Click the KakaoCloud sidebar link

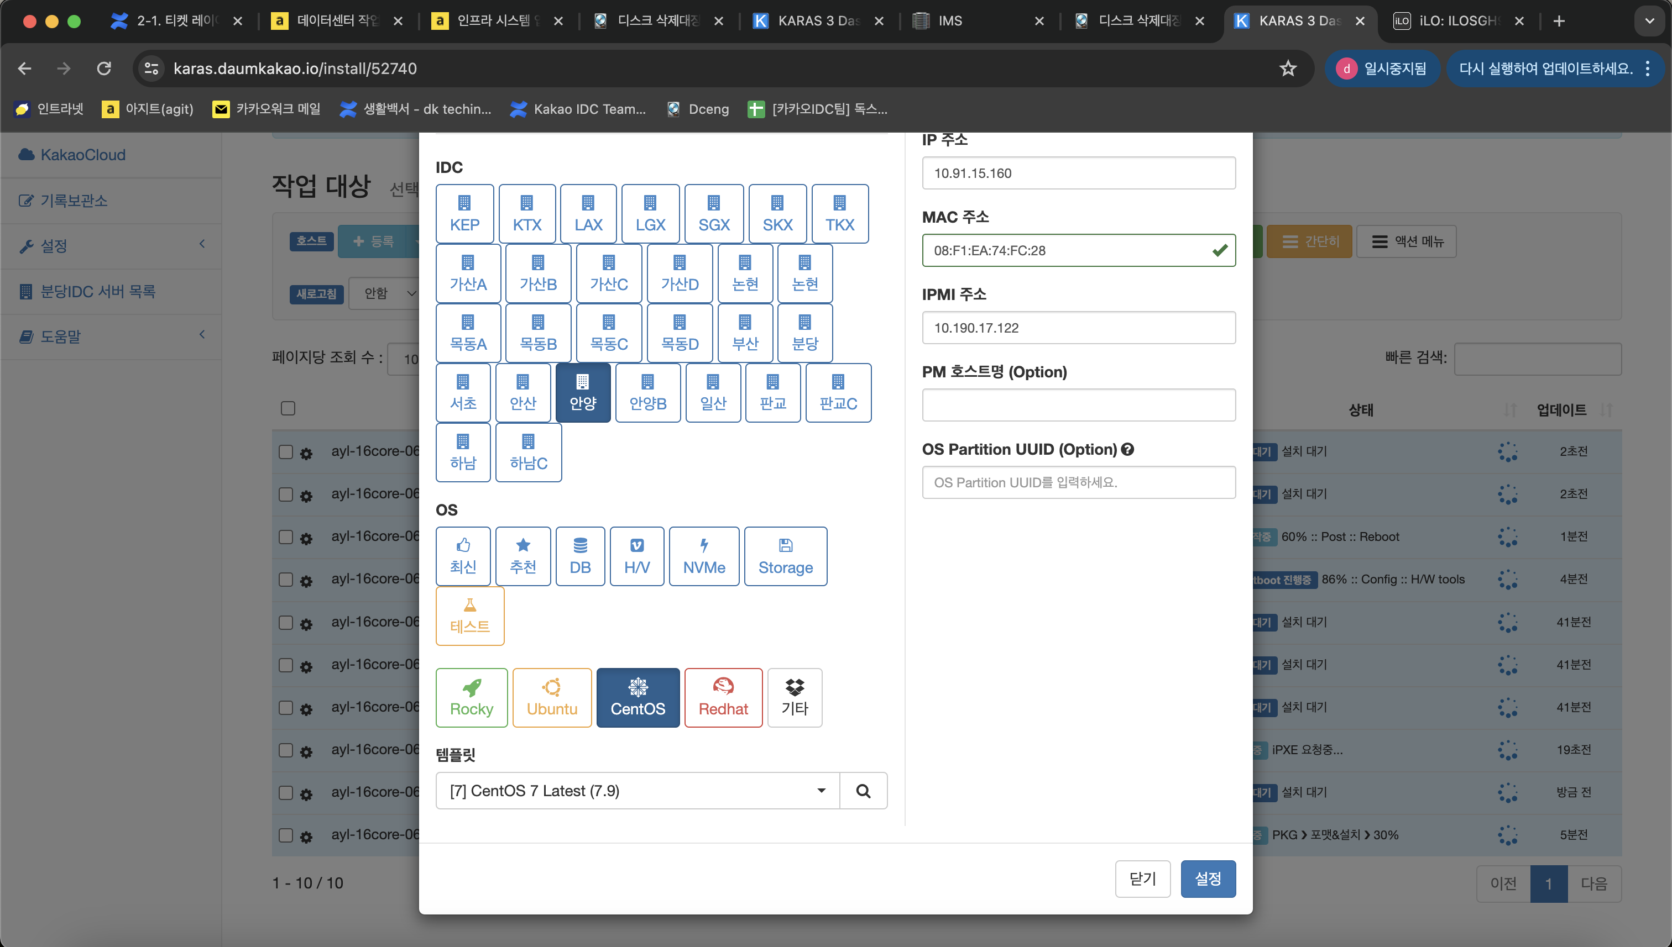(72, 155)
